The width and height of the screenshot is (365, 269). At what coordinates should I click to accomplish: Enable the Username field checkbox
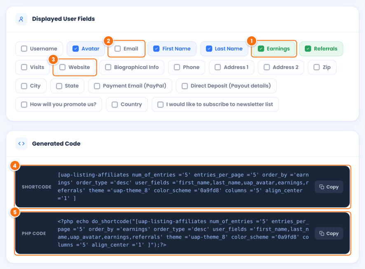pyautogui.click(x=24, y=49)
